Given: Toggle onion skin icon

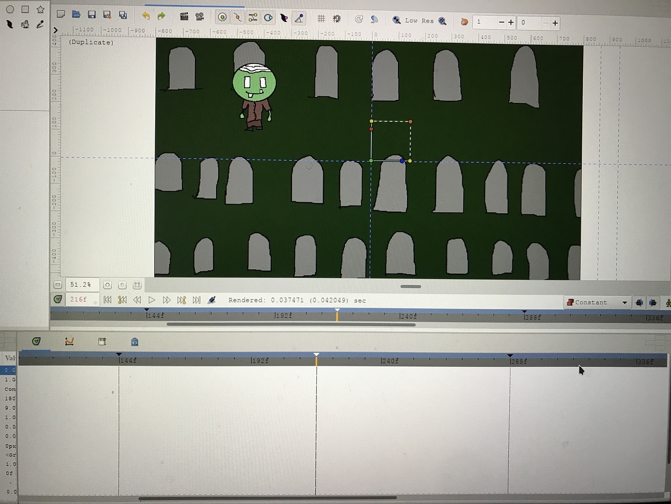Looking at the screenshot, I should tap(464, 21).
